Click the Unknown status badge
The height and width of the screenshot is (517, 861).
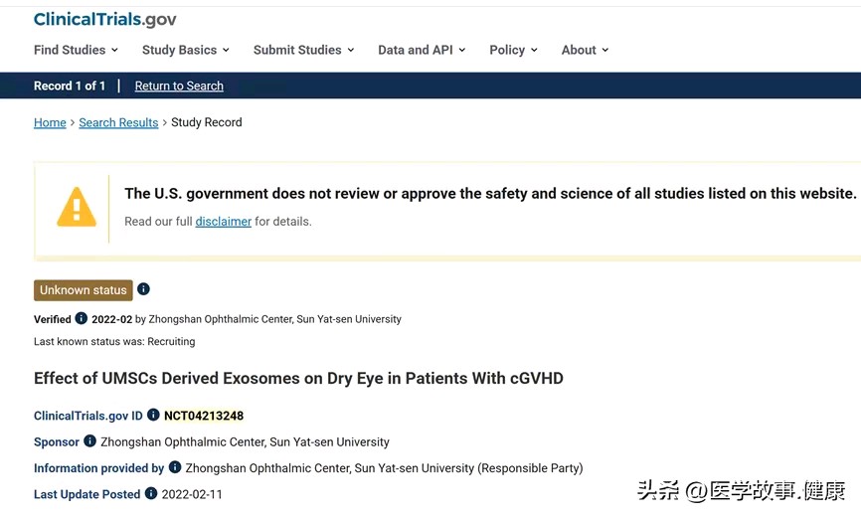coord(84,290)
